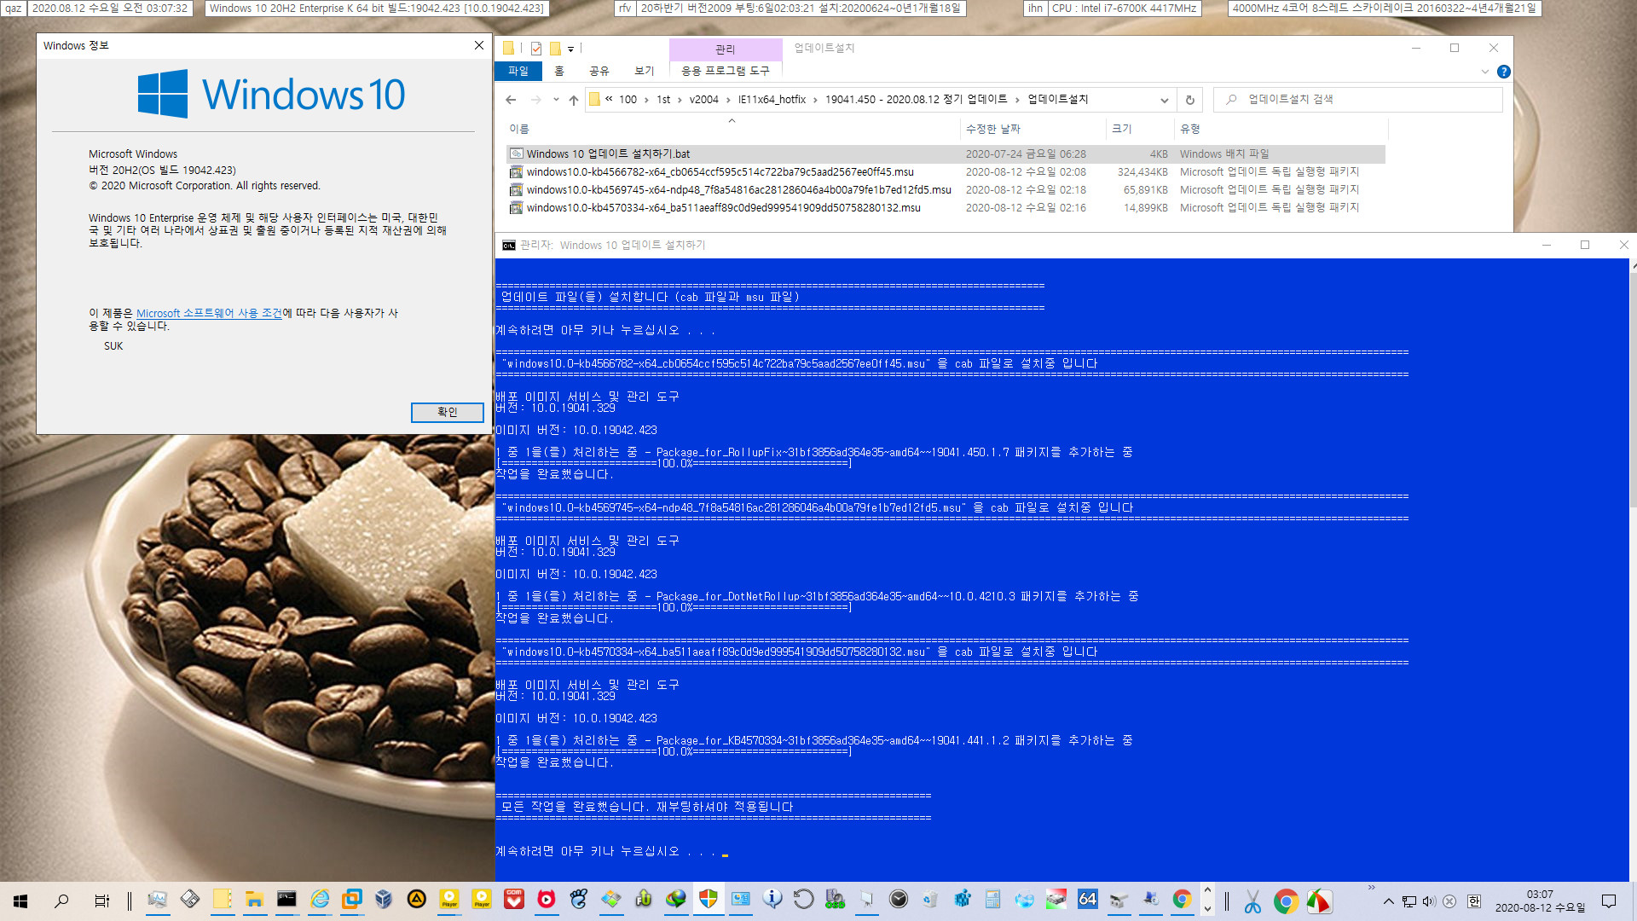Screen dimensions: 1637x921
Task: Open 응용 프로그램 도구 ribbon tab
Action: coord(726,71)
